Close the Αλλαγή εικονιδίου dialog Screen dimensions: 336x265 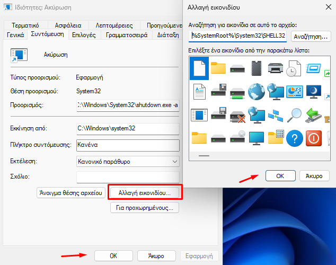[328, 7]
